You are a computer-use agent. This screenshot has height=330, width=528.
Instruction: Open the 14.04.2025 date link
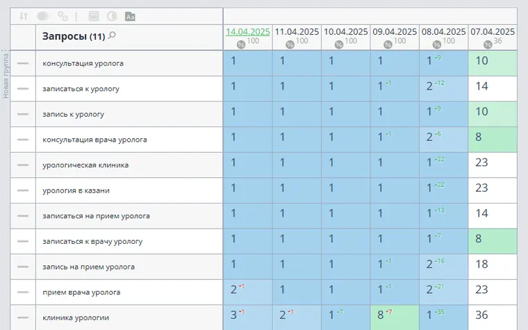coord(248,32)
